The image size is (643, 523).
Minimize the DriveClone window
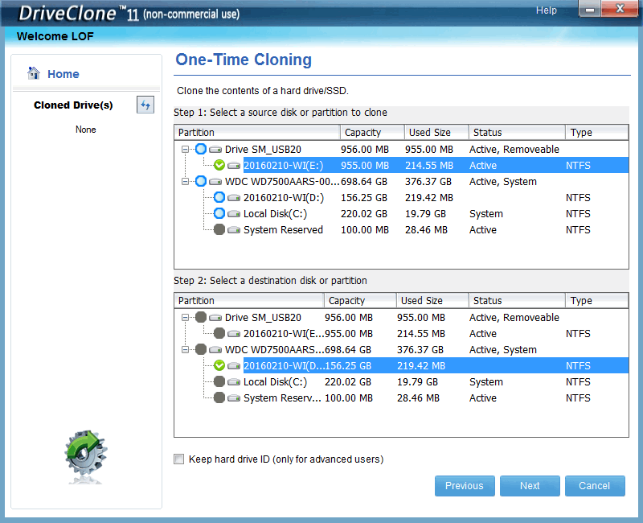[590, 9]
